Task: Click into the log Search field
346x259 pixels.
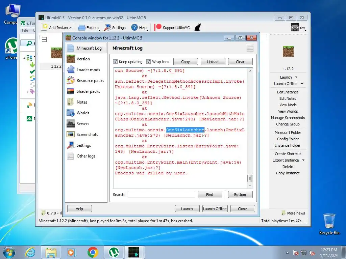Action: click(x=161, y=195)
